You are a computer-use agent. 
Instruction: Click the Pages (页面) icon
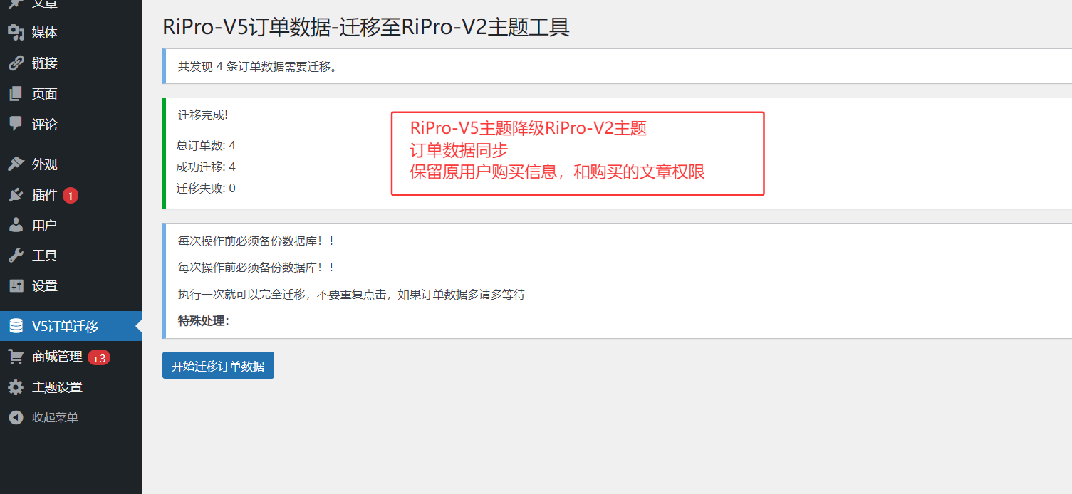(x=16, y=94)
